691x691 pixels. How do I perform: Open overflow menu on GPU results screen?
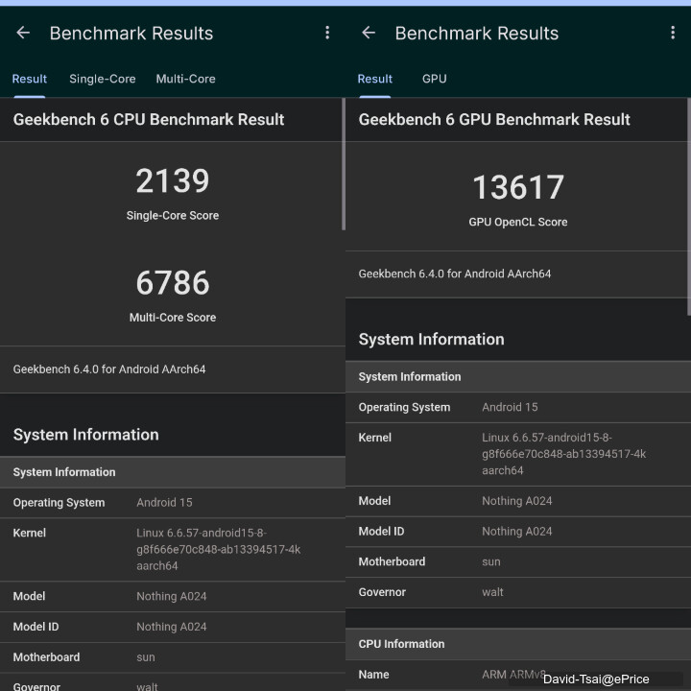click(673, 33)
